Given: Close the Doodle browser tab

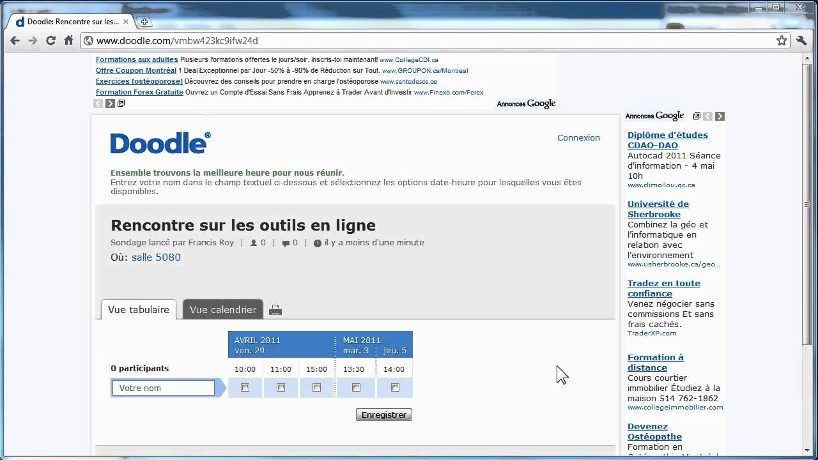Looking at the screenshot, I should pos(126,22).
